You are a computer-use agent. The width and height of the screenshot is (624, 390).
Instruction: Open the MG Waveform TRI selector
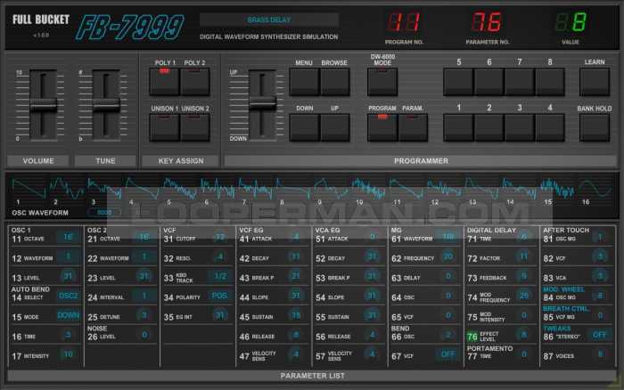[x=447, y=238]
